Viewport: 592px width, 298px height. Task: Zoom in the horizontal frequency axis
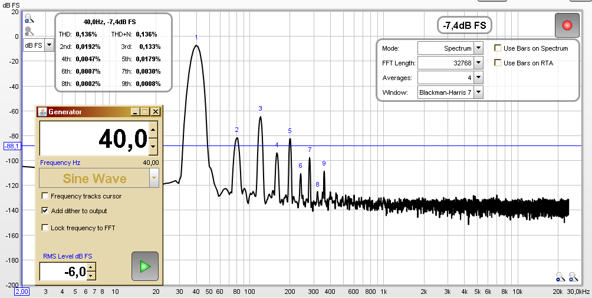pos(573,276)
